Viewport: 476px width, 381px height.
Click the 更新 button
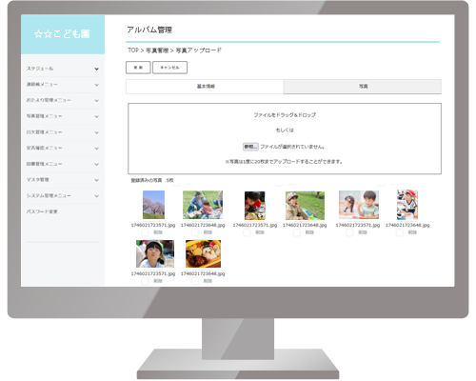pyautogui.click(x=138, y=68)
